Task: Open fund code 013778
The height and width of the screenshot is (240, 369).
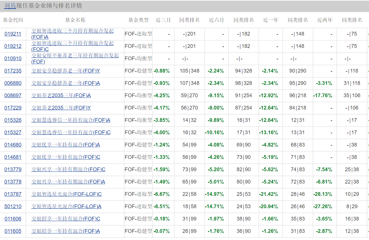Action: coord(13,182)
